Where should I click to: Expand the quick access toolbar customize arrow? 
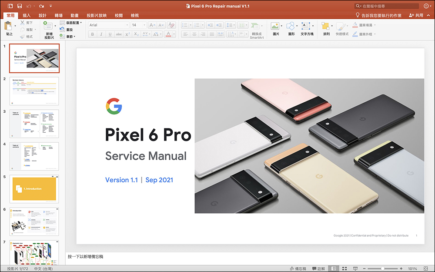coord(51,6)
